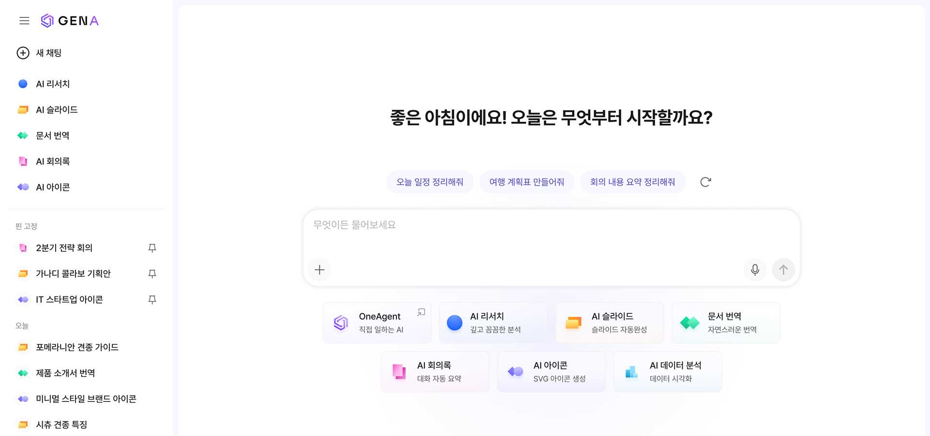Choose the 여행 계획표 만들어줘 suggestion chip
This screenshot has height=436, width=930.
tap(526, 182)
